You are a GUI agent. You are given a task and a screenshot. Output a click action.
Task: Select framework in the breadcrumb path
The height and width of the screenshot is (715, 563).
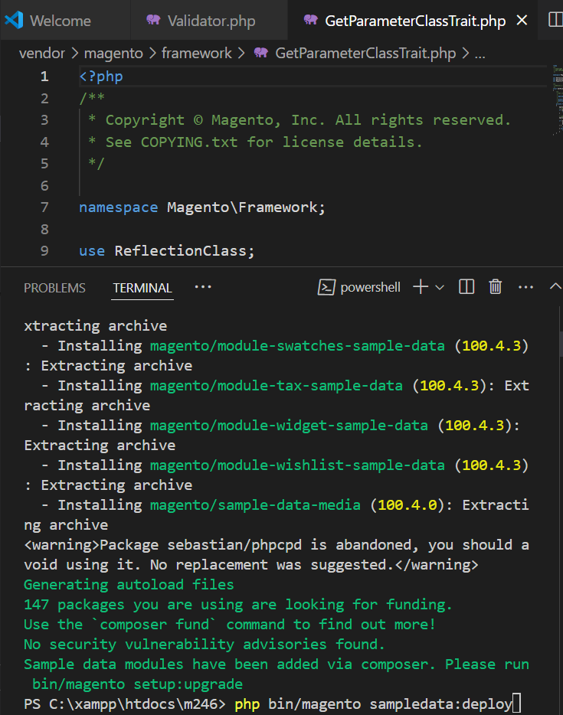197,54
